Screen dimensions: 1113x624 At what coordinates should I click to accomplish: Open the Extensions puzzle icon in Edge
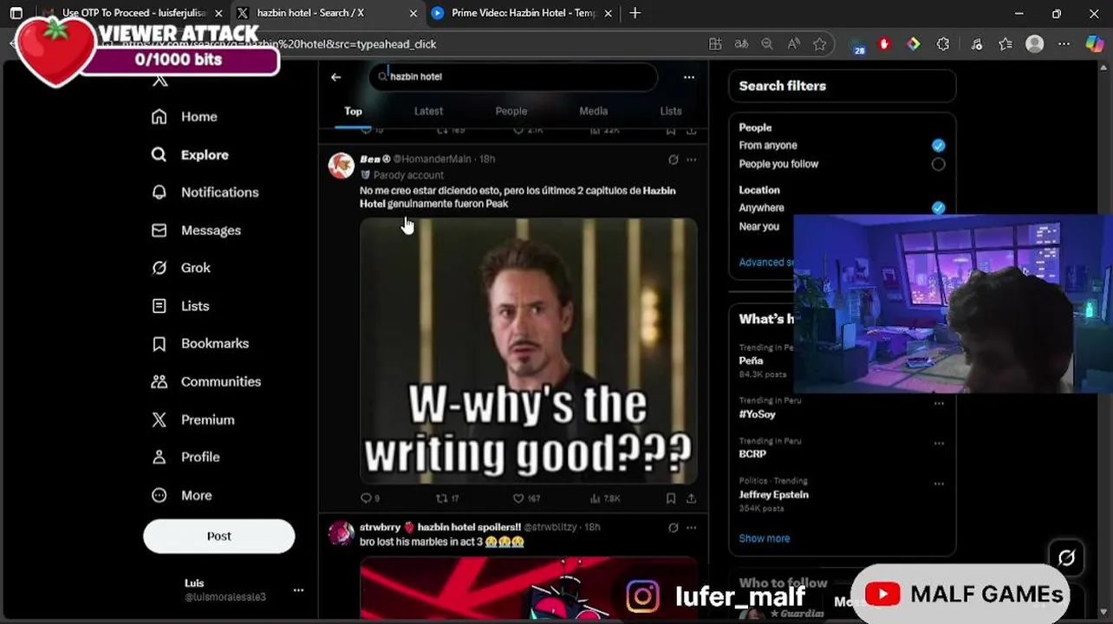pyautogui.click(x=943, y=44)
